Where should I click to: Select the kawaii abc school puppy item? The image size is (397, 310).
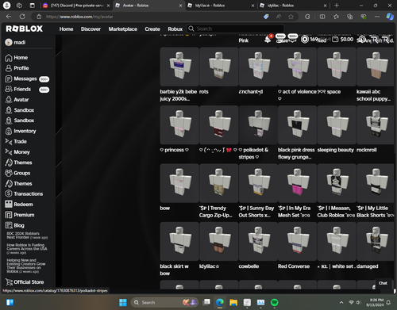[376, 67]
